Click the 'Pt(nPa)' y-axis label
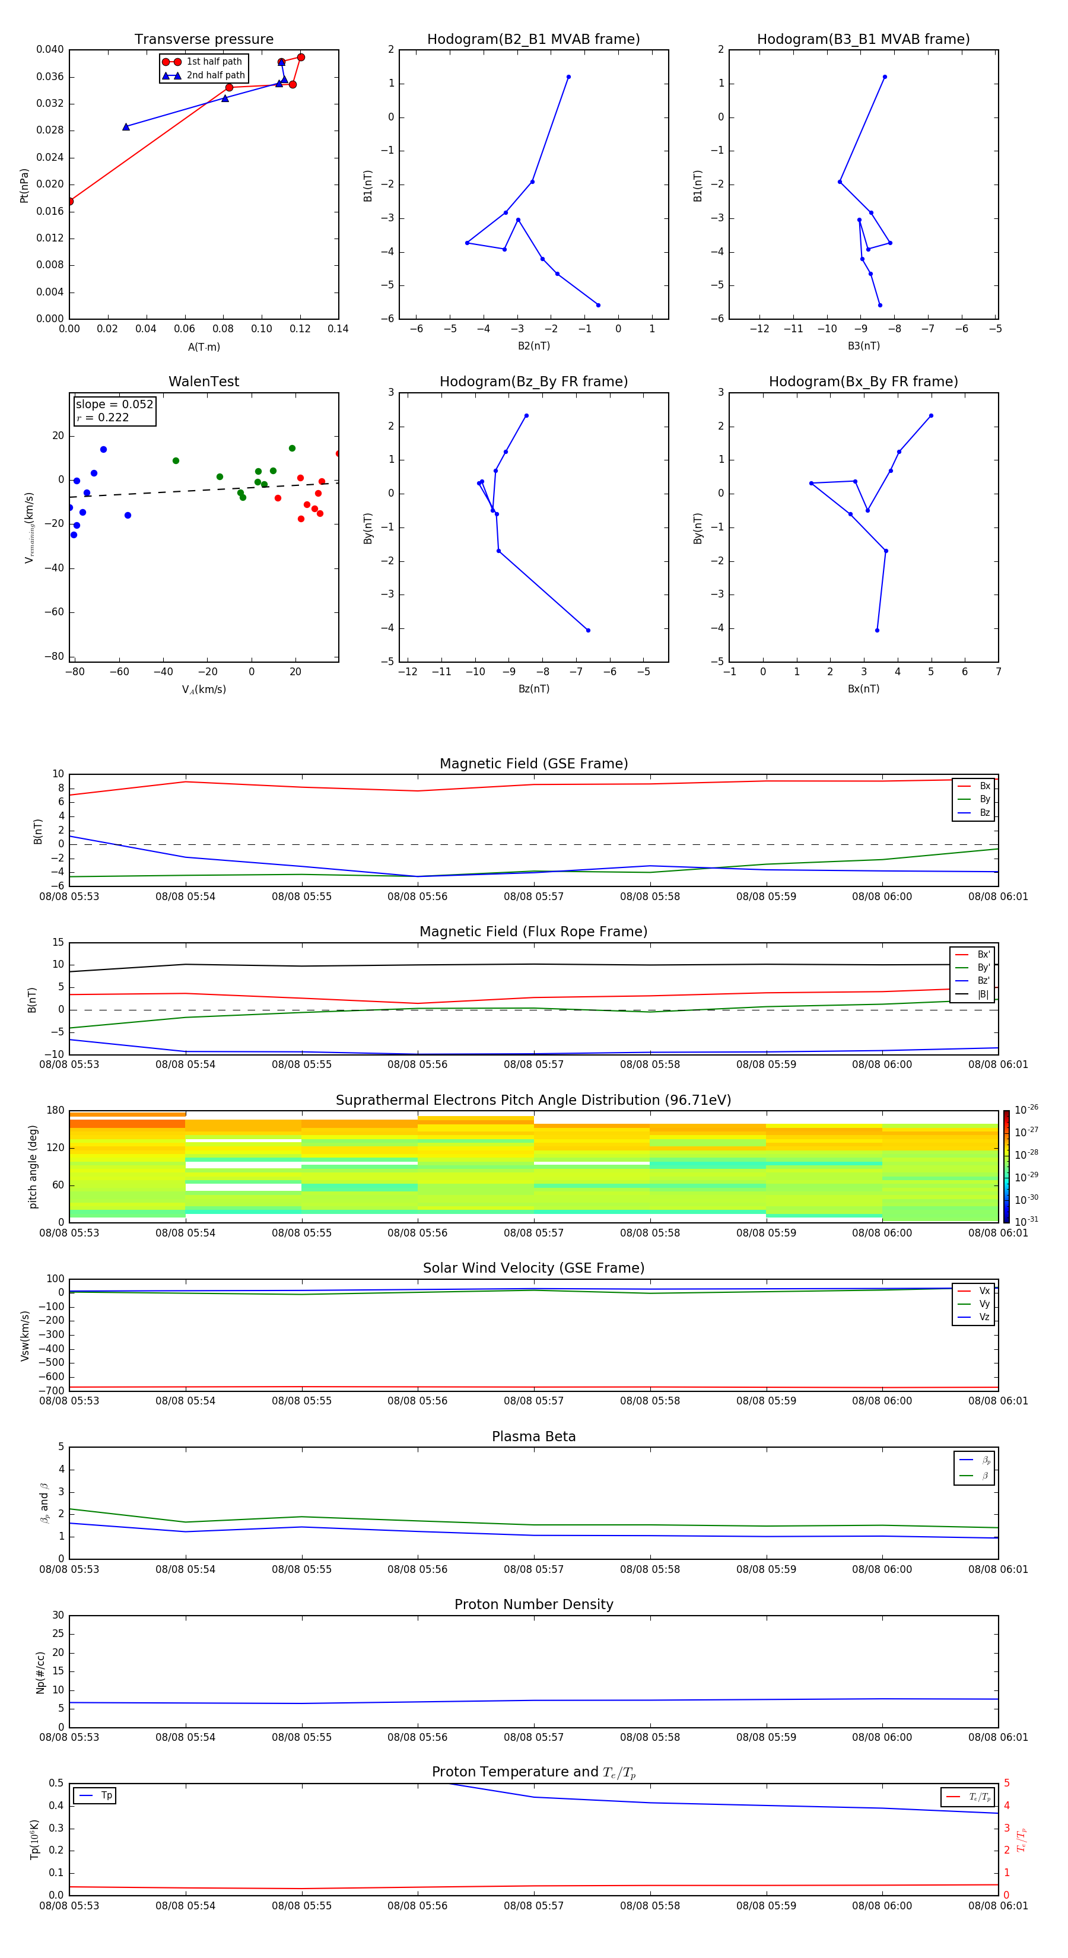 point(24,186)
